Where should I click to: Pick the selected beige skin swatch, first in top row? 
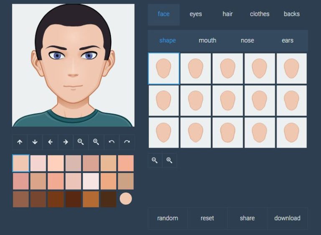[20, 163]
